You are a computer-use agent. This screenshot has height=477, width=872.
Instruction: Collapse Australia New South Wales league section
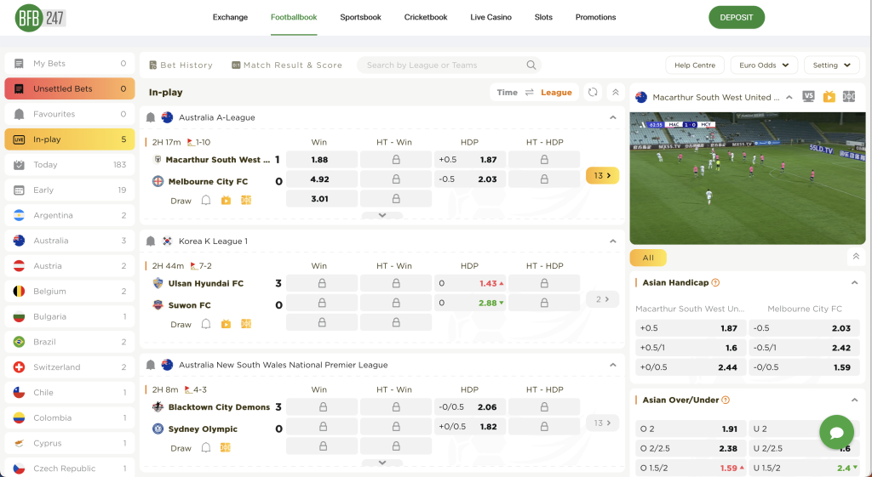[613, 366]
